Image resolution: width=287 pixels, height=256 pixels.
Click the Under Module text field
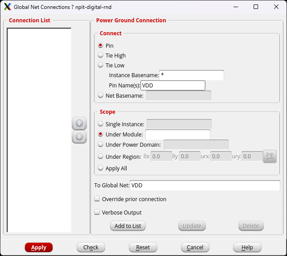[178, 134]
